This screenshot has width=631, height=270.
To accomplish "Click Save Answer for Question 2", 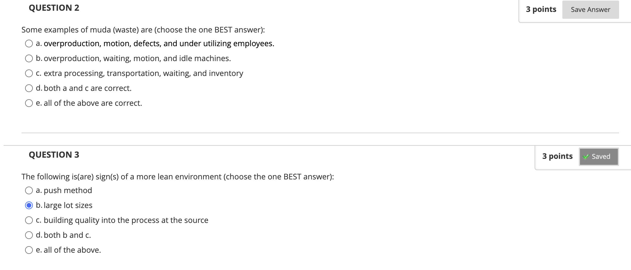I will [590, 9].
